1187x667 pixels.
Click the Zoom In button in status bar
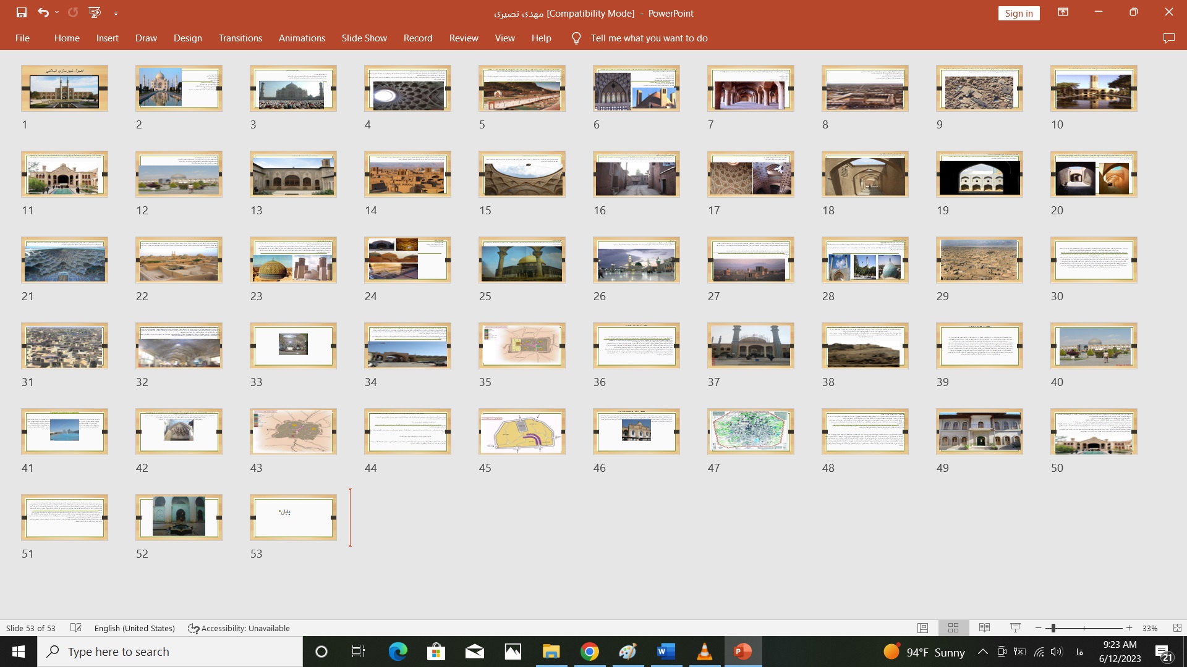(x=1131, y=627)
